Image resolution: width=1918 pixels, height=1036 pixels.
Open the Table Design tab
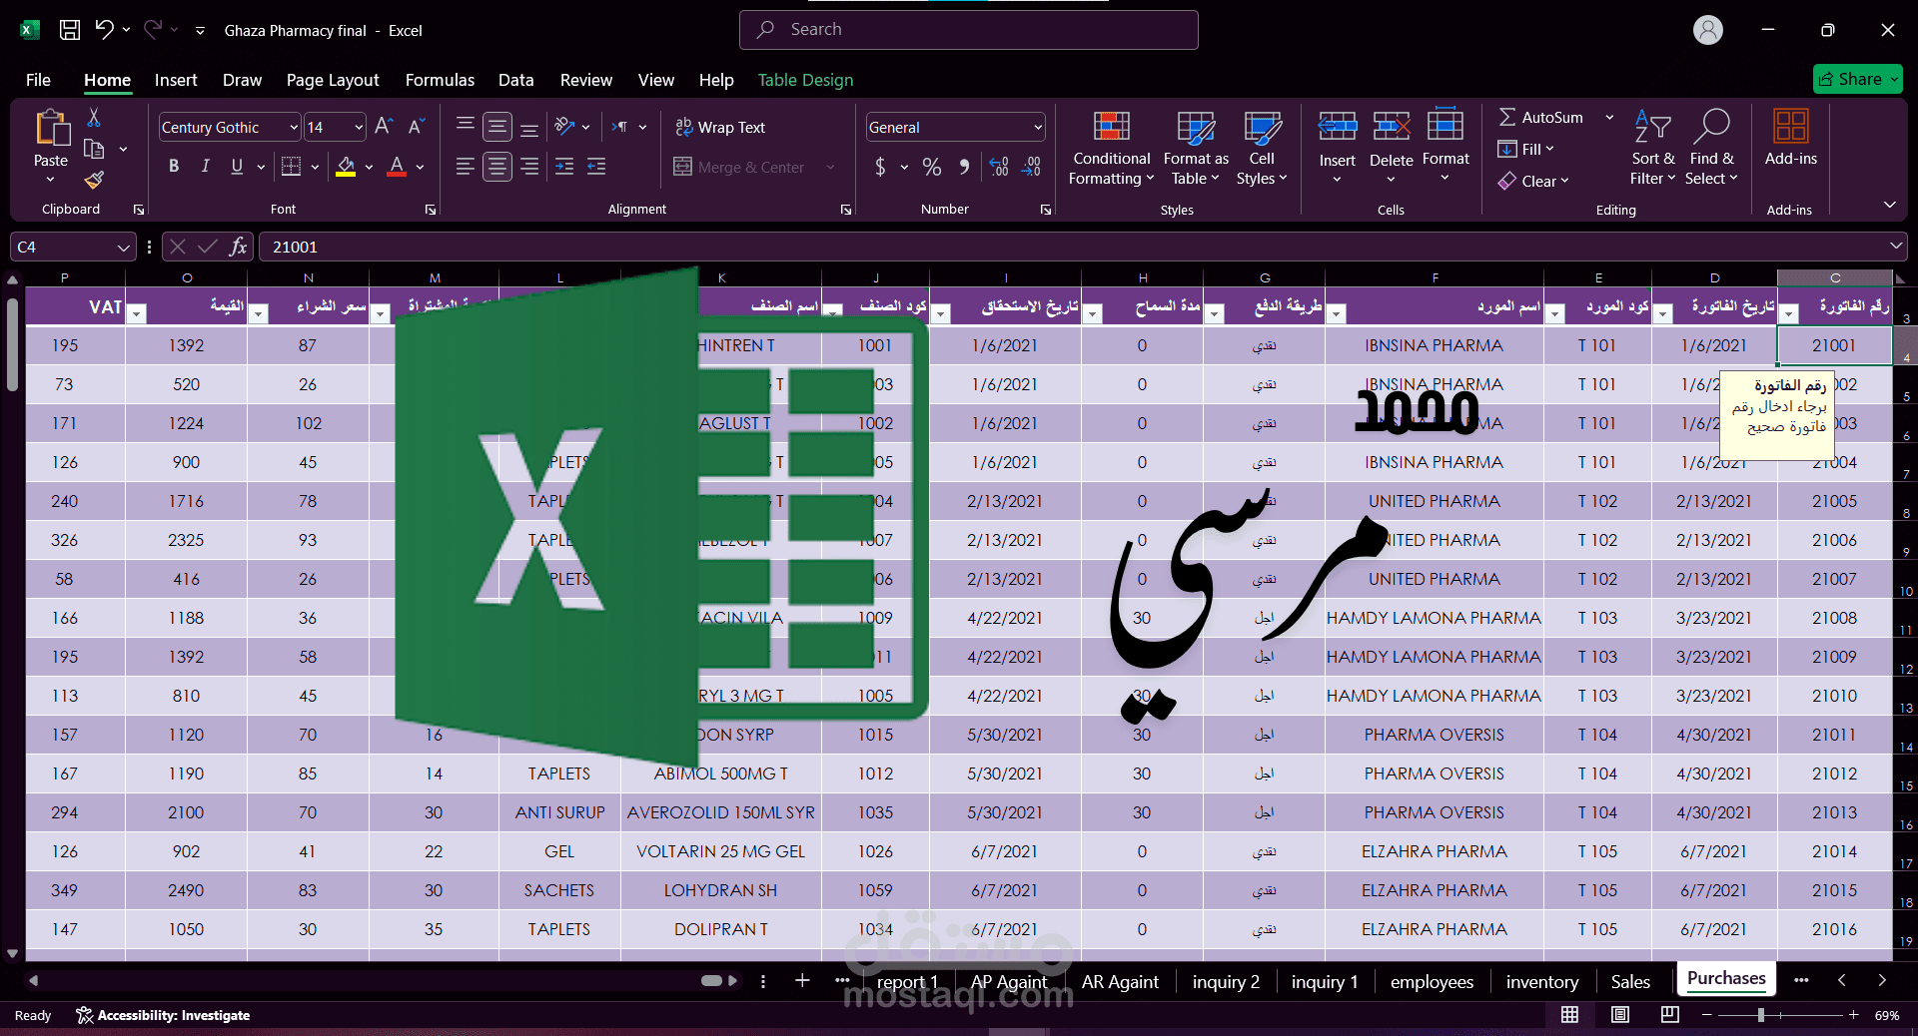tap(805, 80)
